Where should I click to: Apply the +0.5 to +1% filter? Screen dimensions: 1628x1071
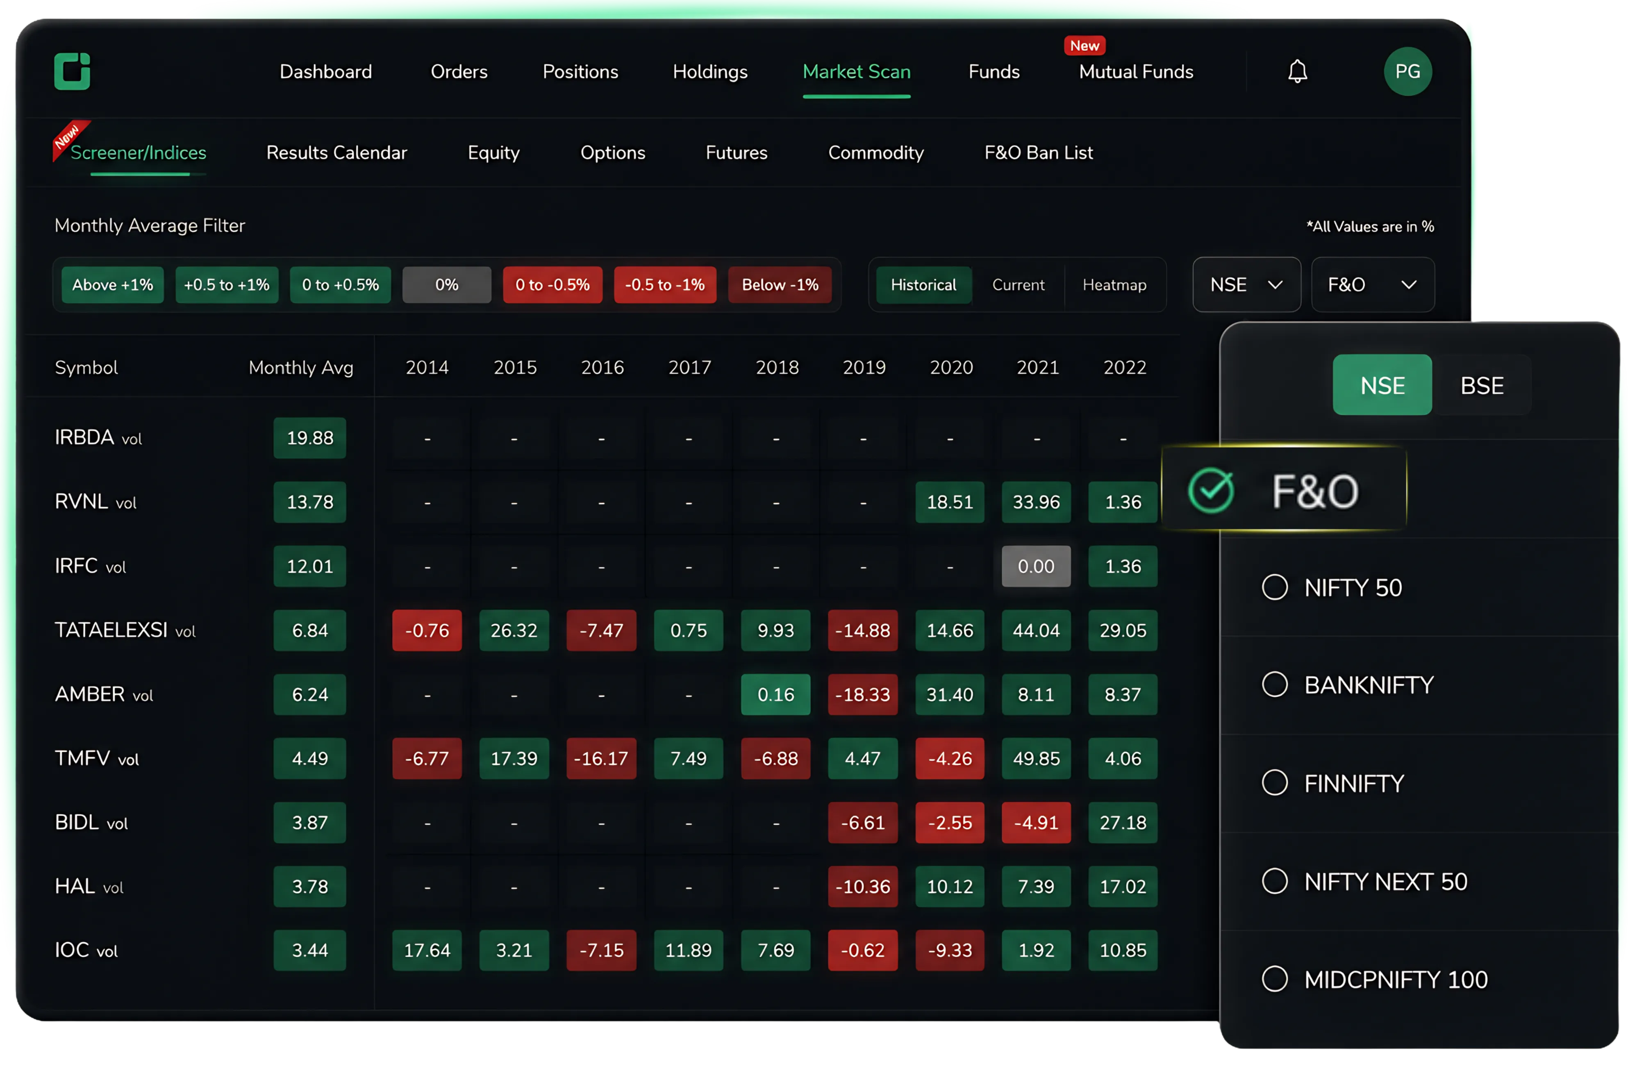tap(226, 284)
